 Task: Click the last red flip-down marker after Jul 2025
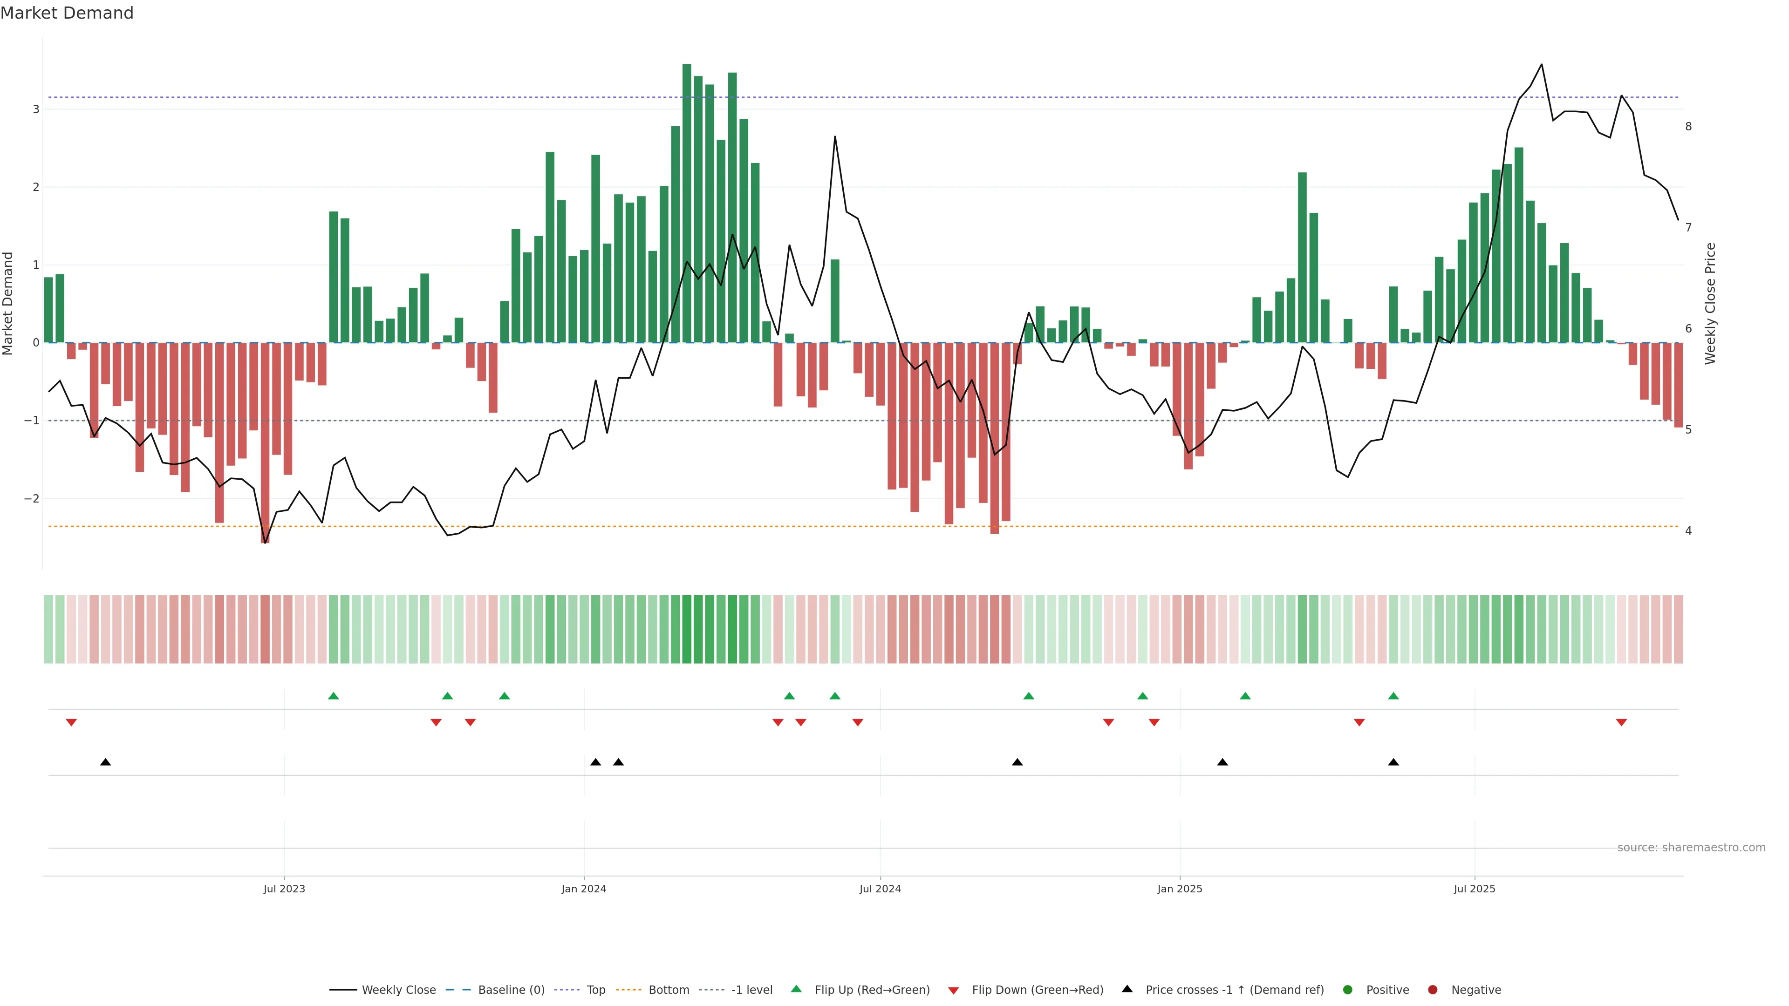[x=1622, y=723]
